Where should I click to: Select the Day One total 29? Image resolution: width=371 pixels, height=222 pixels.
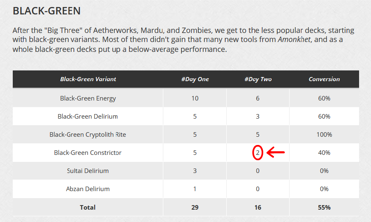coord(195,207)
